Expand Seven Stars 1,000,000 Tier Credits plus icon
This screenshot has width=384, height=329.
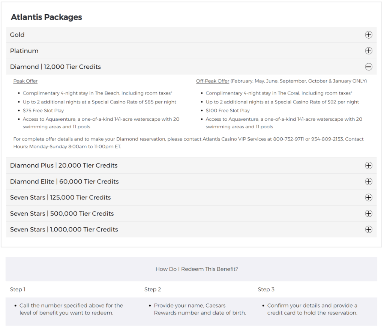(368, 229)
